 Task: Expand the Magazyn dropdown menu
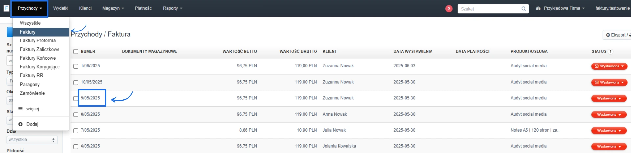[113, 8]
